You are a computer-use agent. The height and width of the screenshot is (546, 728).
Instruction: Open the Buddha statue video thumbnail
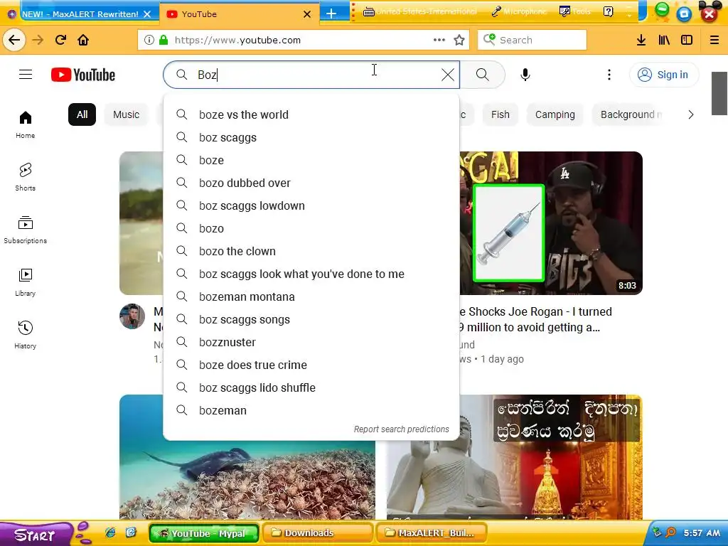click(515, 457)
